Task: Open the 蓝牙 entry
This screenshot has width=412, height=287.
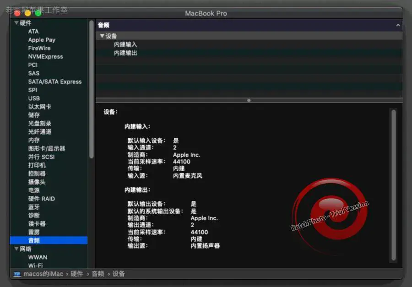Action: 34,207
